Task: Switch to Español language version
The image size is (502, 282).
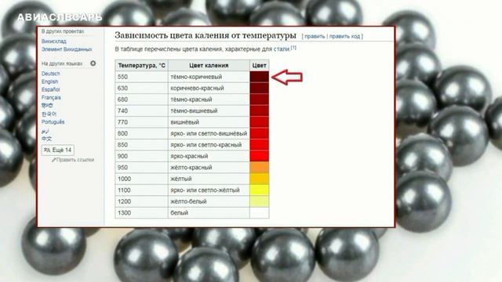Action: click(50, 89)
